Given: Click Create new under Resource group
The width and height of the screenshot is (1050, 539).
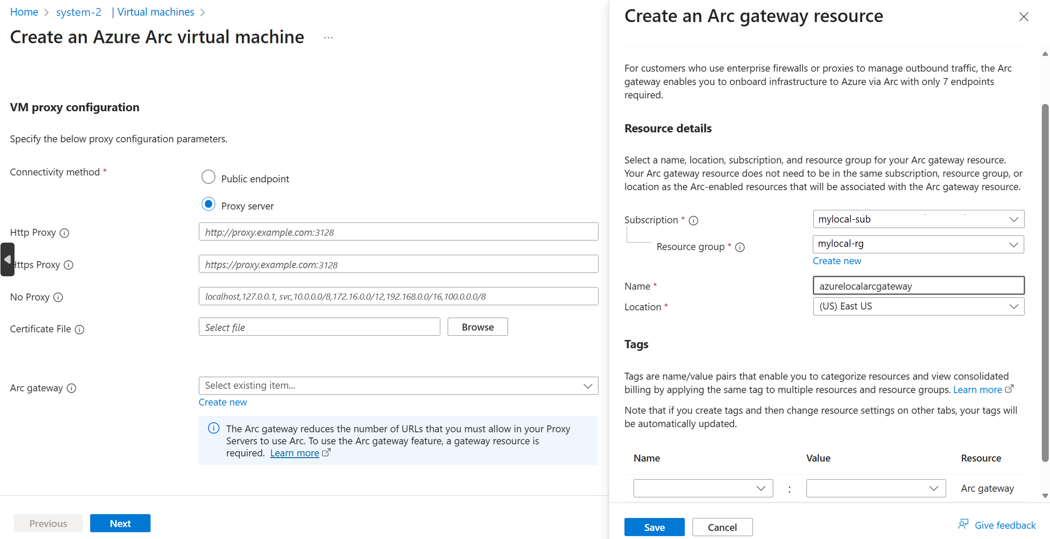Looking at the screenshot, I should 836,261.
